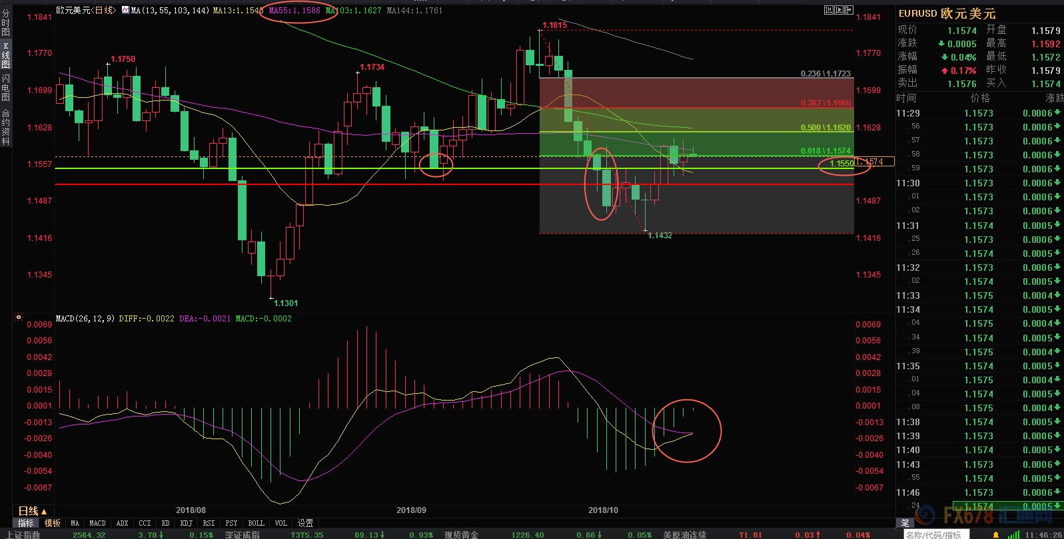1064x539 pixels.
Task: Click EURUSD 欧元美元 panel header
Action: pyautogui.click(x=947, y=13)
